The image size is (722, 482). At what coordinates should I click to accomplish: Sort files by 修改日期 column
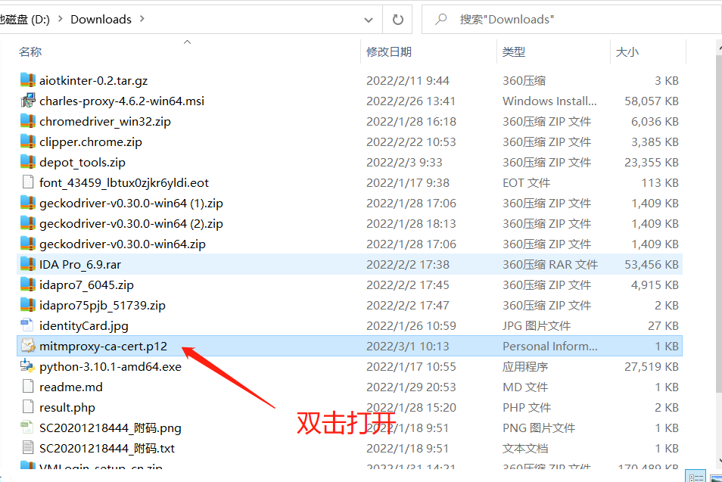(x=389, y=52)
